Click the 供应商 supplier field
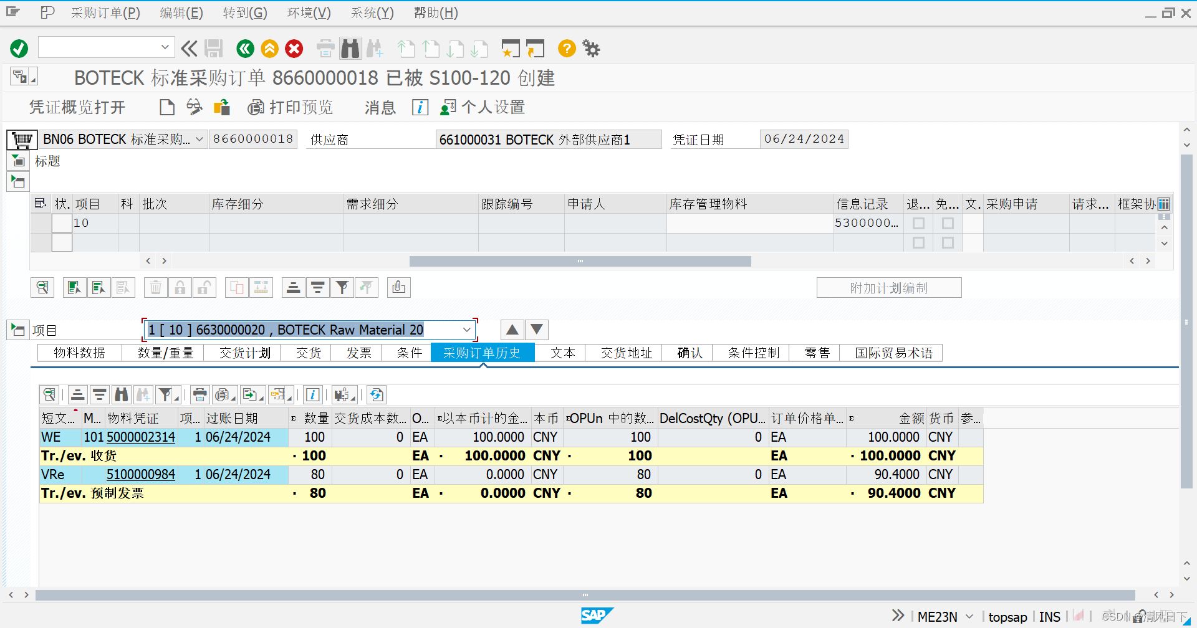This screenshot has width=1197, height=628. [548, 139]
